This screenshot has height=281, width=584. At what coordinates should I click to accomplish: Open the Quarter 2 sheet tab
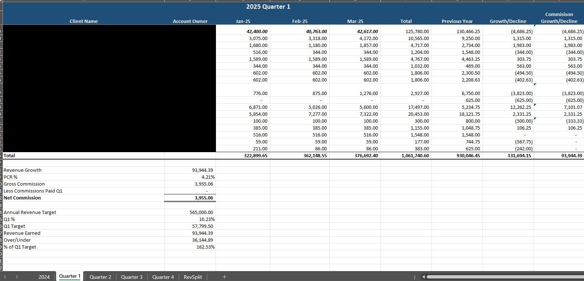(x=100, y=277)
